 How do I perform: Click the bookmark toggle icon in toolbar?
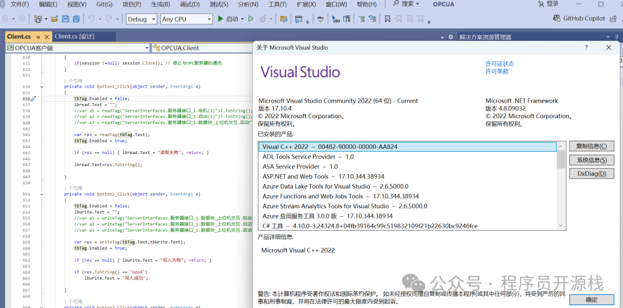(388, 19)
